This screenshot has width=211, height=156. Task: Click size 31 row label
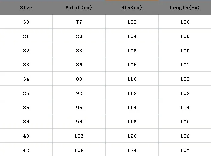pyautogui.click(x=26, y=36)
